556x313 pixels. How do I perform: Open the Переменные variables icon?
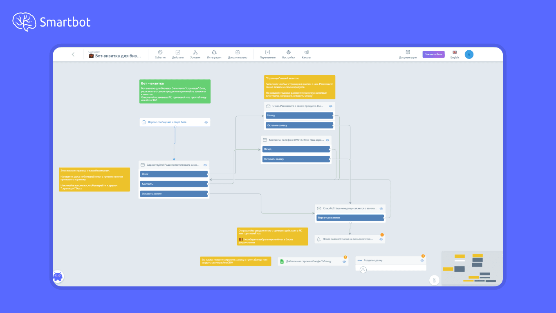(267, 52)
